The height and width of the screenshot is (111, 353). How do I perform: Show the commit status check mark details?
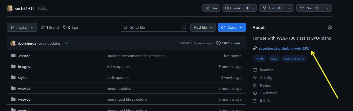(x=67, y=43)
